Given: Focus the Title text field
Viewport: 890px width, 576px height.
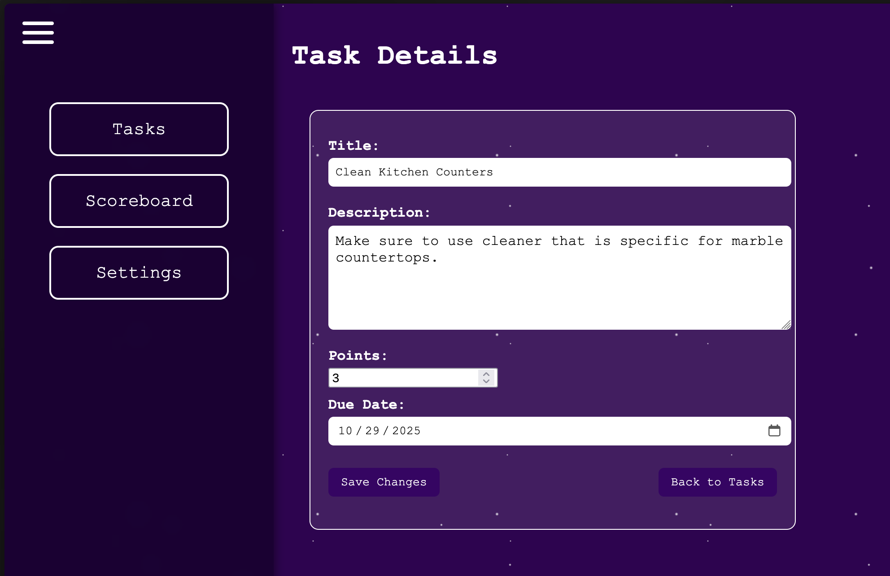Looking at the screenshot, I should coord(559,172).
